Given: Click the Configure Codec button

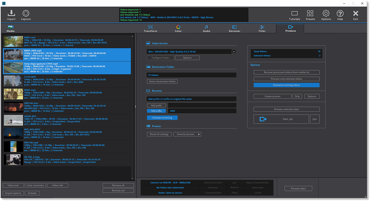Looking at the screenshot, I should click(160, 58).
